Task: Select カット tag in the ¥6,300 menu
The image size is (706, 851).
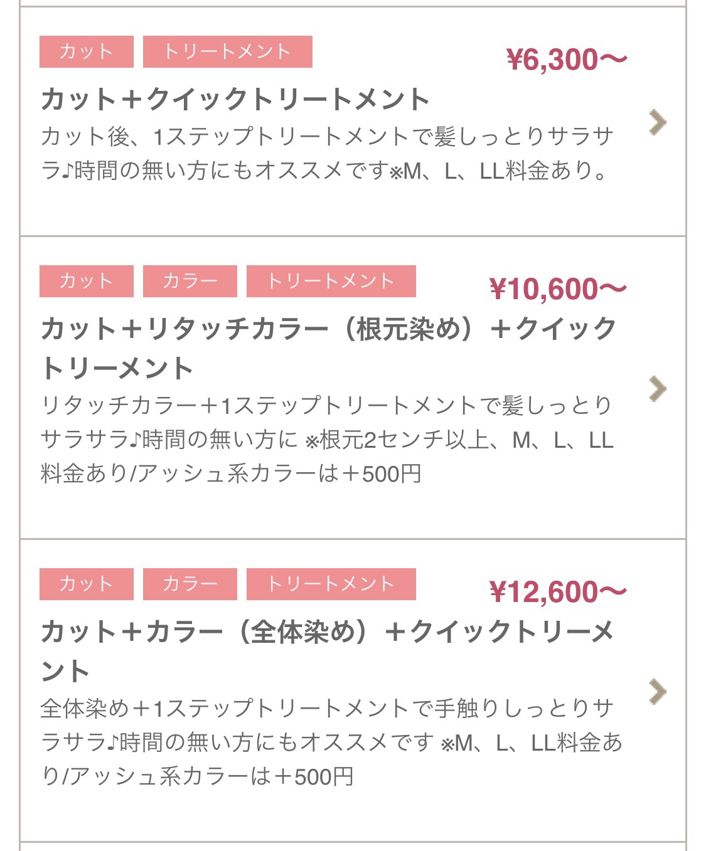Action: (87, 51)
